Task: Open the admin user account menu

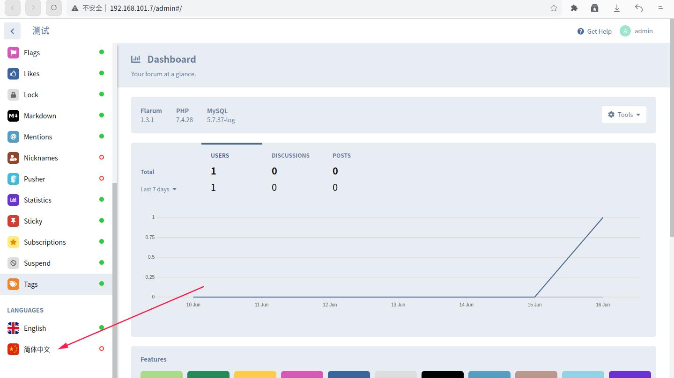Action: 637,31
